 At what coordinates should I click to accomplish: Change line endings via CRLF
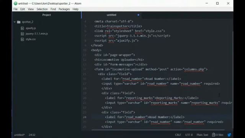[x=178, y=135]
